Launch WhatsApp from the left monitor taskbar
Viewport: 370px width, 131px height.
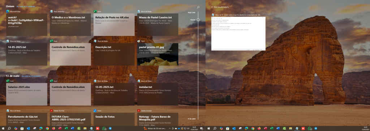click(x=104, y=128)
